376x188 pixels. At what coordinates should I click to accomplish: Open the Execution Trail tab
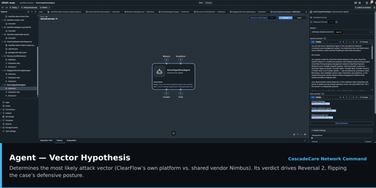(x=46, y=140)
